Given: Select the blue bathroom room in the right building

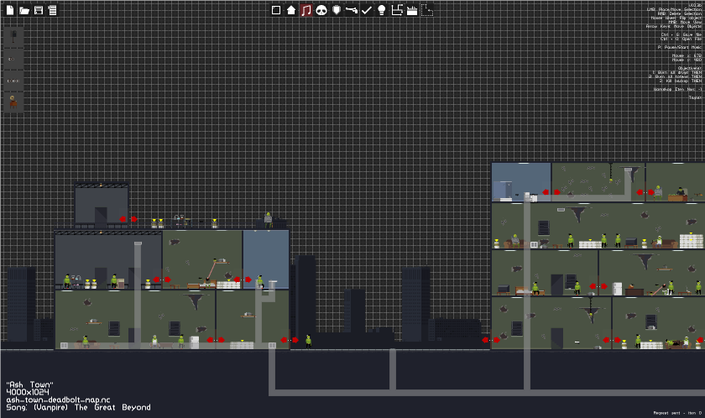Looking at the screenshot, I should pyautogui.click(x=521, y=182).
